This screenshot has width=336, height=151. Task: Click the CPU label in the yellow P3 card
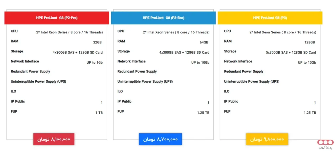(228, 31)
